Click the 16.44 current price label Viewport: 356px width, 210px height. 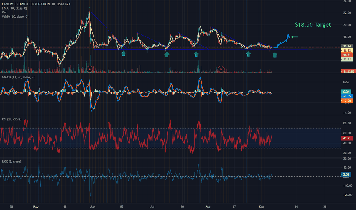pyautogui.click(x=347, y=46)
